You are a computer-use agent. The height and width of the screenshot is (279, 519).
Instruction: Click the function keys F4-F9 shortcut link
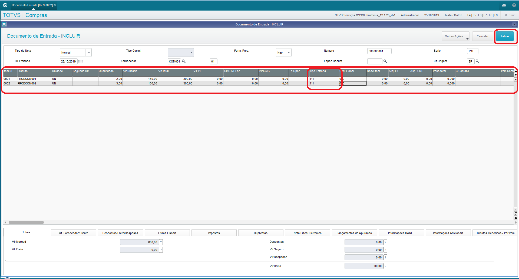(x=482, y=15)
